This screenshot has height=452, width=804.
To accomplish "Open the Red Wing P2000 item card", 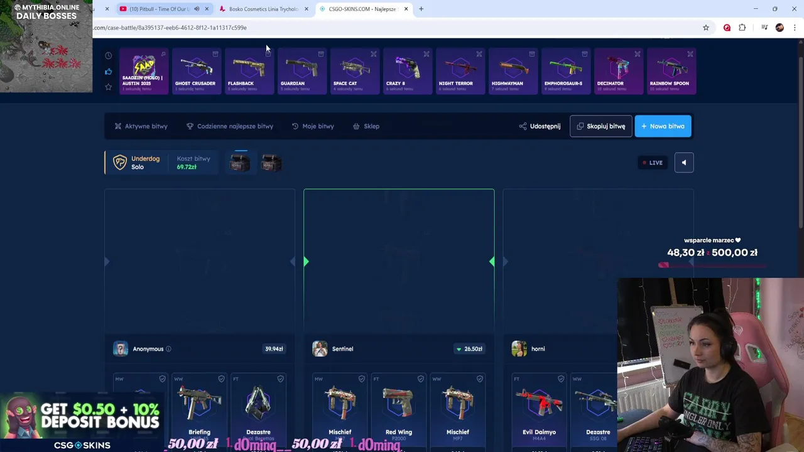I will (x=399, y=412).
